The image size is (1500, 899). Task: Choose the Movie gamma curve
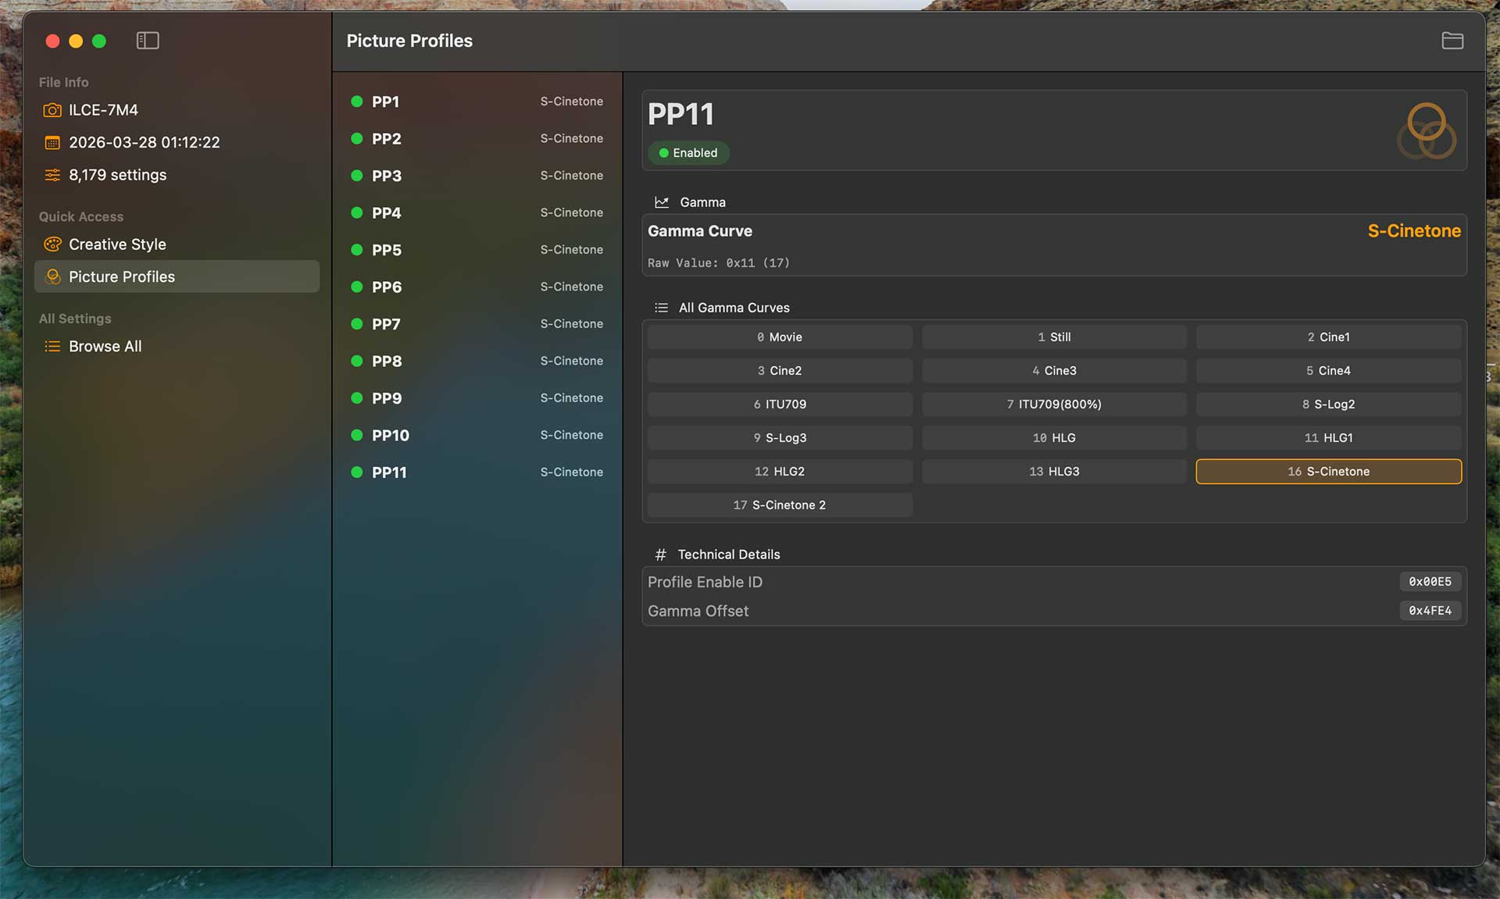(x=780, y=337)
